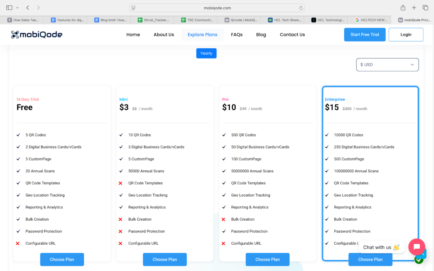The height and width of the screenshot is (271, 434).
Task: Click the mobiqode.com address bar
Action: click(216, 8)
